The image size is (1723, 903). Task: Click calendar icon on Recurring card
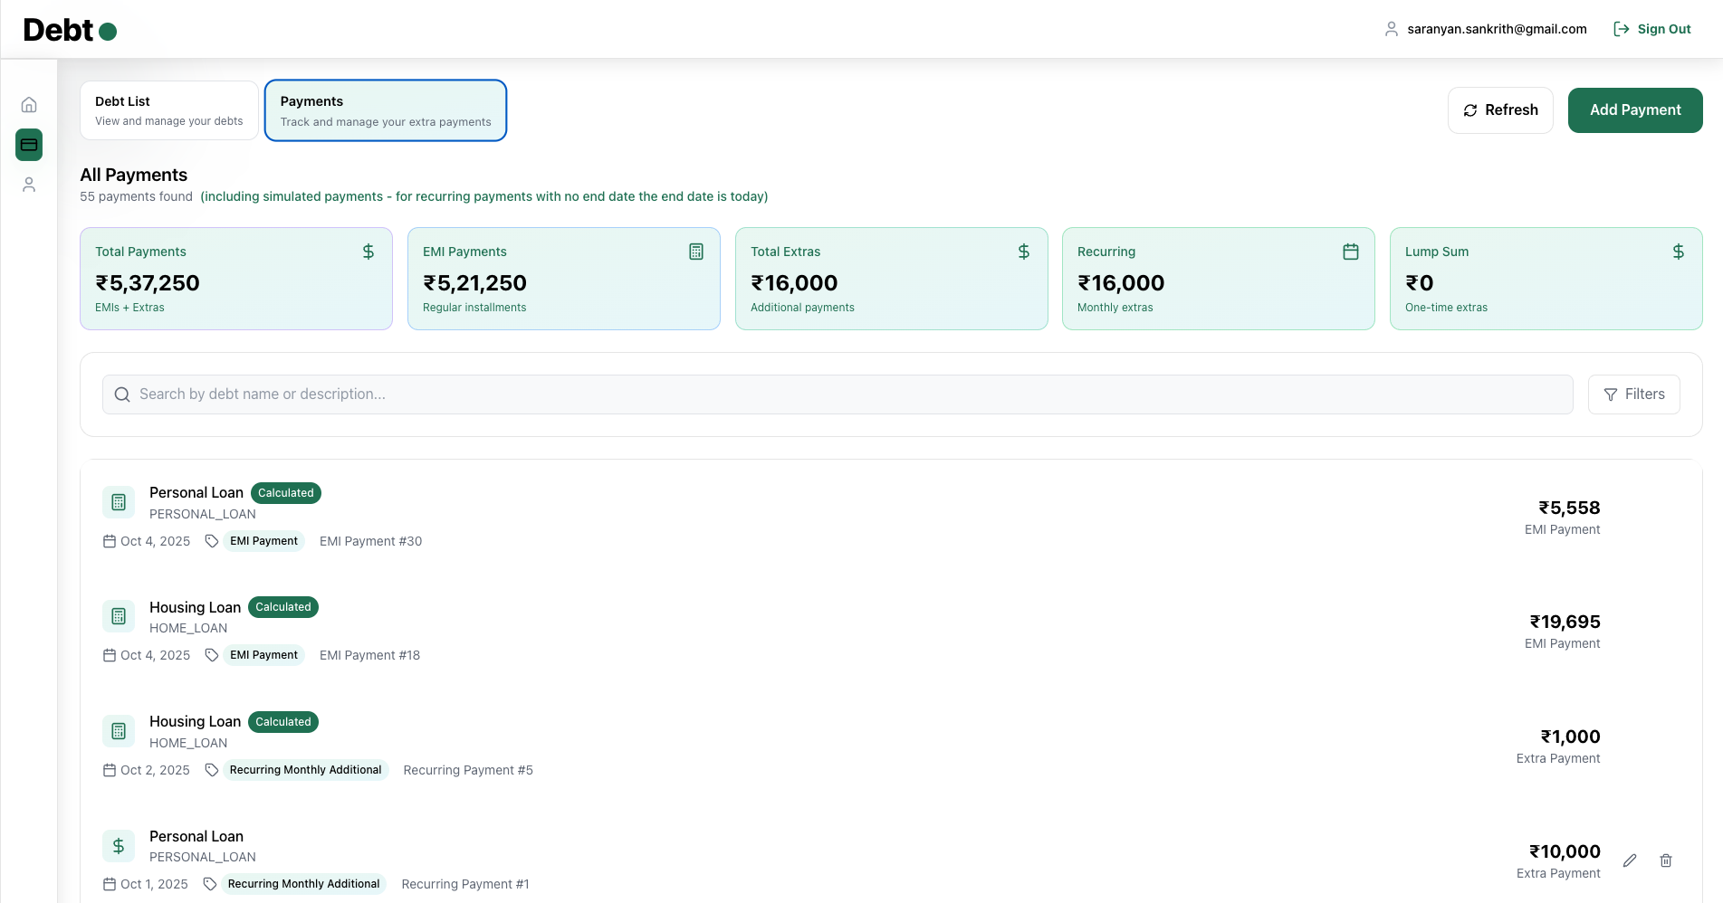(1351, 252)
